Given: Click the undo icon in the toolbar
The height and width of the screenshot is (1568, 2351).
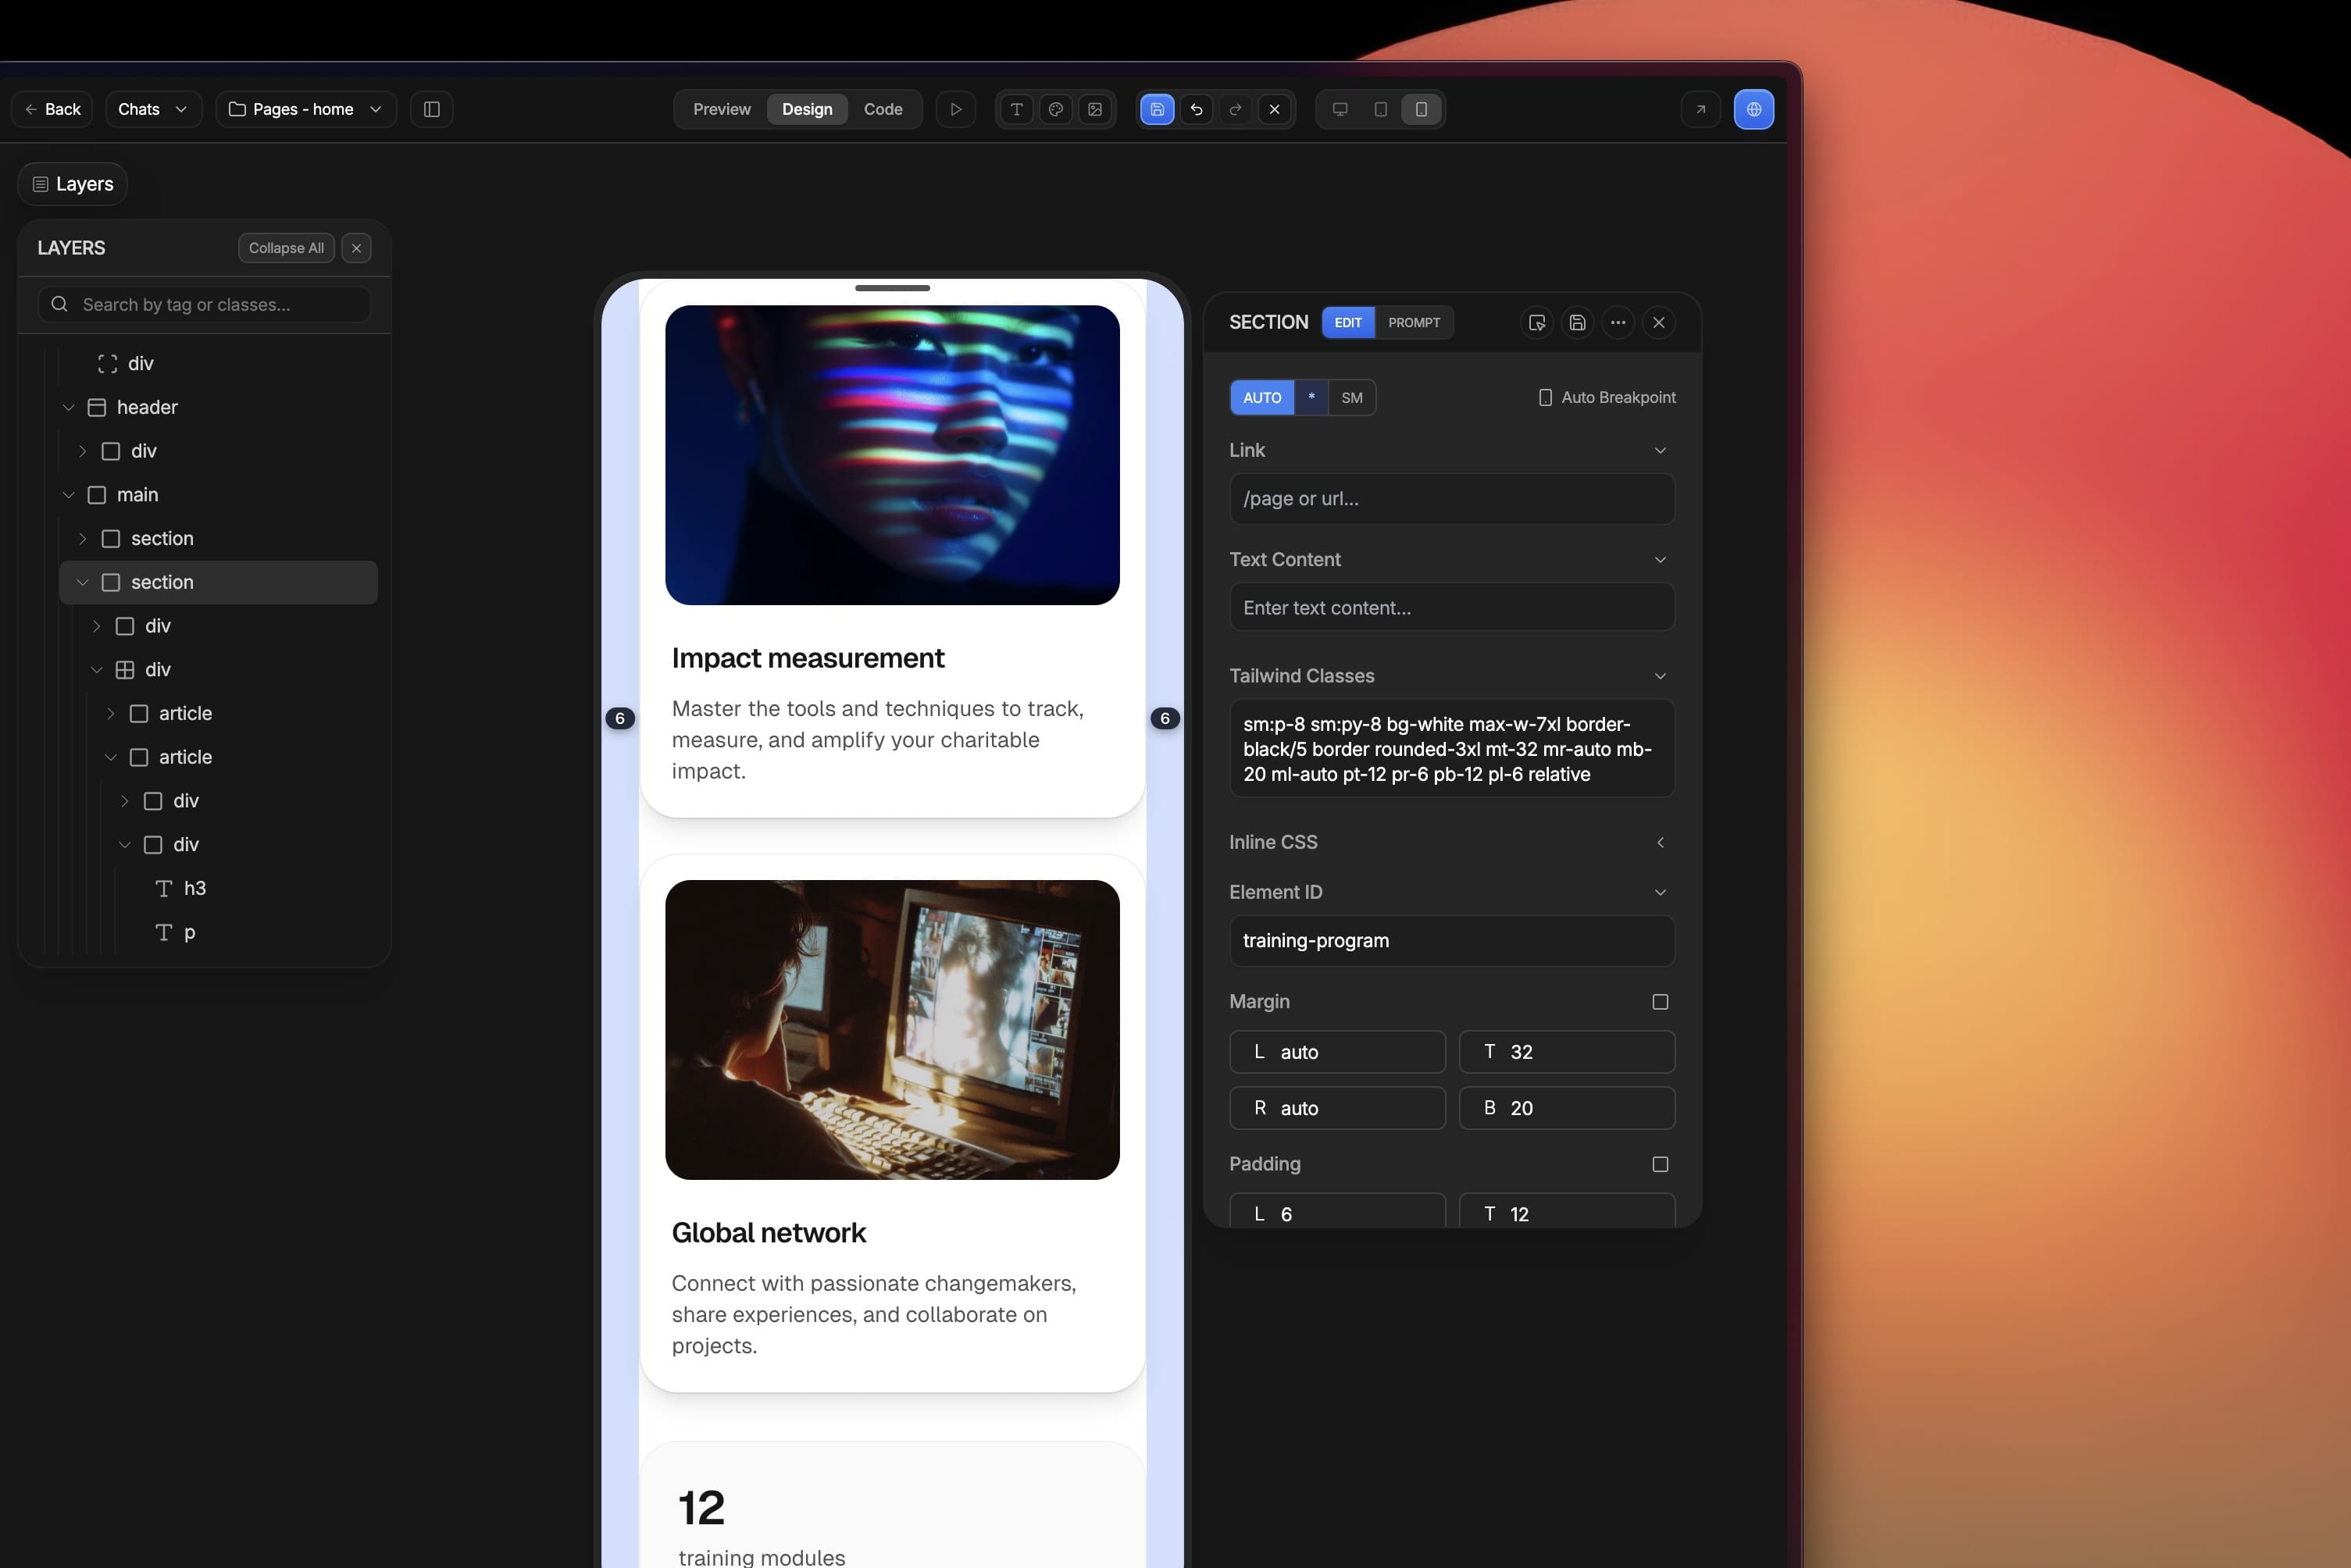Looking at the screenshot, I should click(x=1196, y=110).
